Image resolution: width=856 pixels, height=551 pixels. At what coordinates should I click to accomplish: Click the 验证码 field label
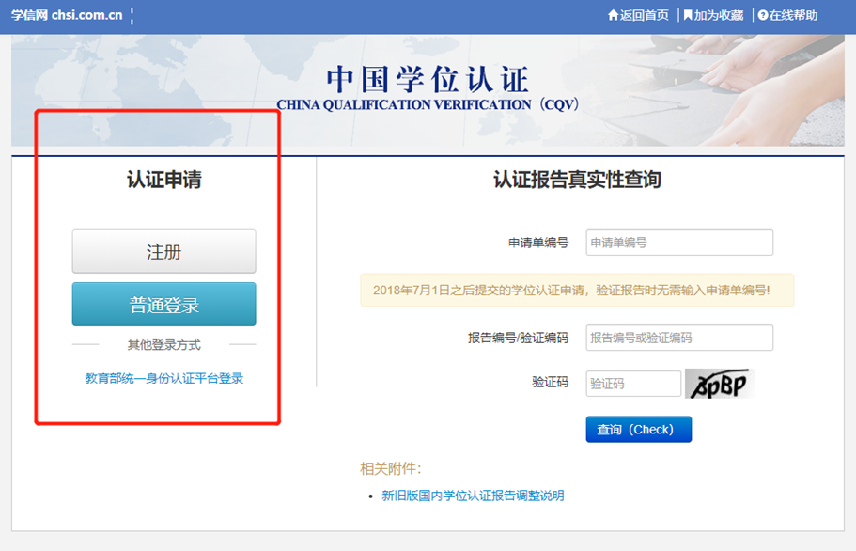550,384
